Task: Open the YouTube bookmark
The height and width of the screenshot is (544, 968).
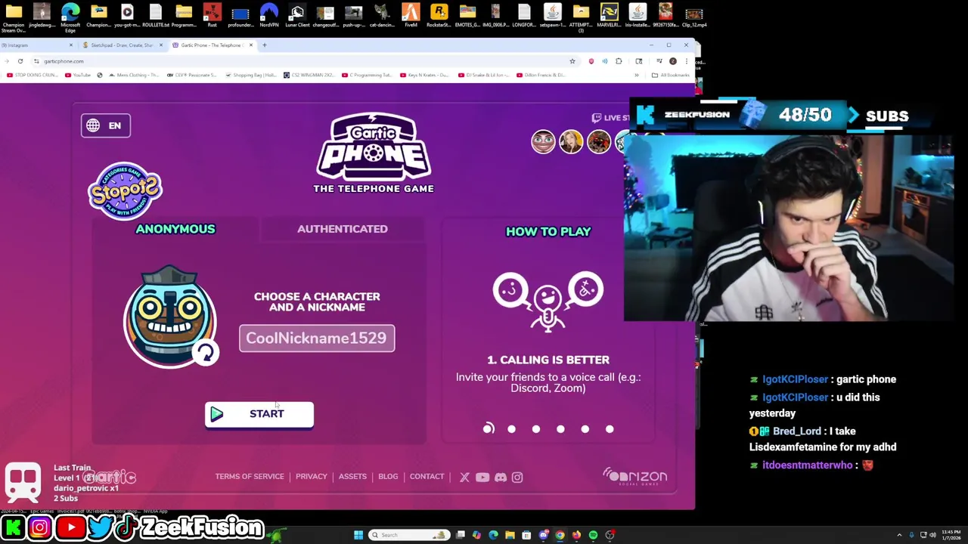Action: tap(78, 75)
